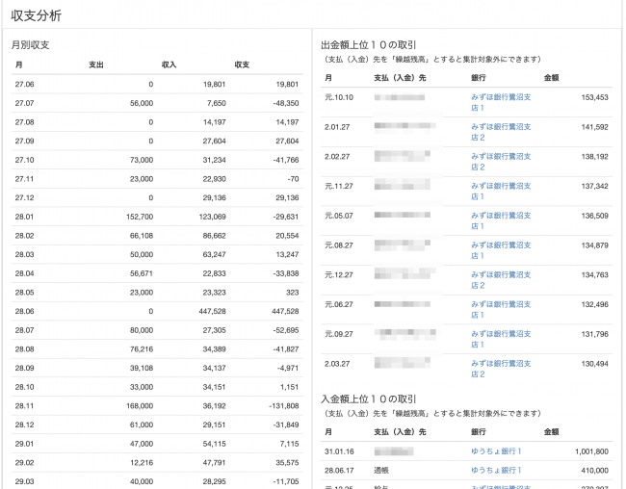Click the 収入 column header in the monthly table
This screenshot has height=489, width=626.
[170, 64]
